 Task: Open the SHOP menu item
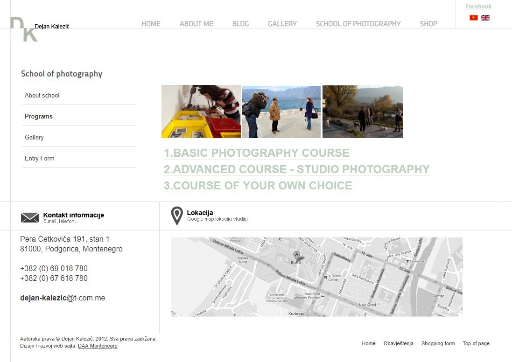click(428, 24)
